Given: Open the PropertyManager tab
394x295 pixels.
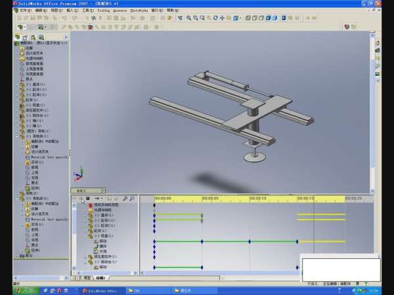Looking at the screenshot, I should (x=25, y=37).
